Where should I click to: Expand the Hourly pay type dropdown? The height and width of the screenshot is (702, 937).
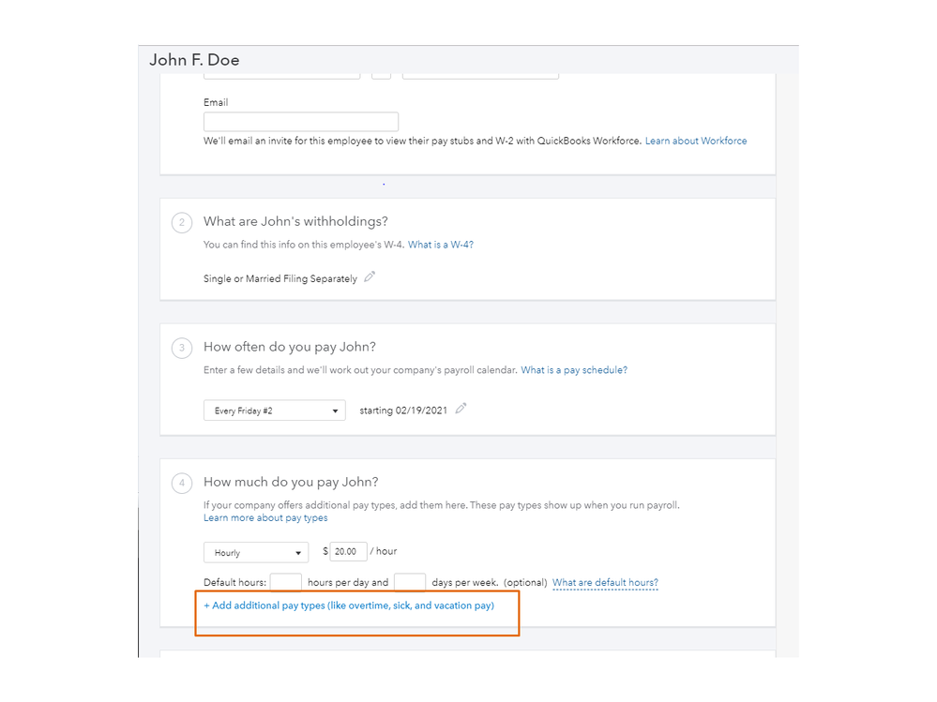click(256, 553)
